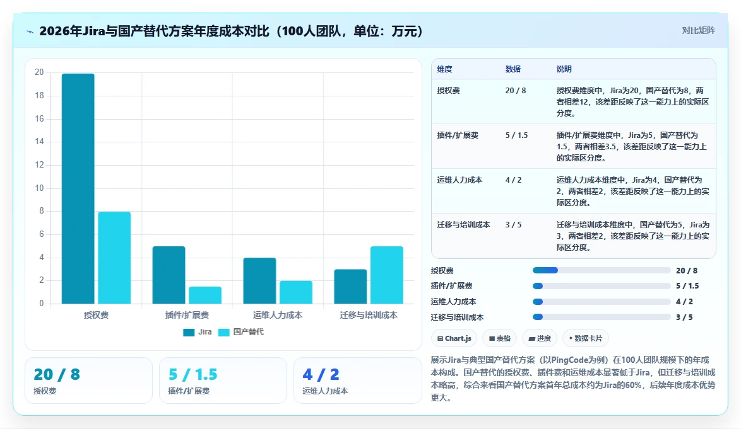This screenshot has width=741, height=429.
Task: Click the 插件/扩展费 progress bar
Action: click(602, 286)
